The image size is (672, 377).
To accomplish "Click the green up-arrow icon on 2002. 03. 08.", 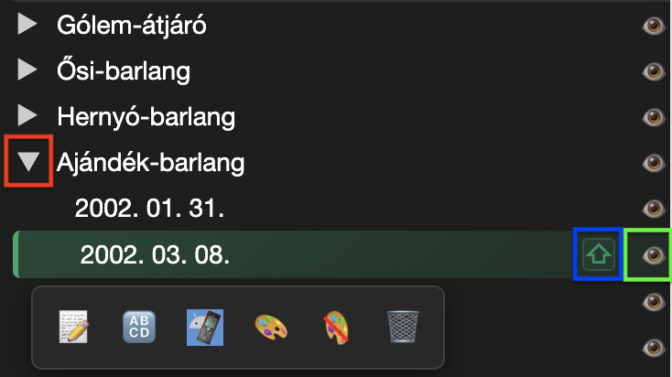I will click(598, 254).
